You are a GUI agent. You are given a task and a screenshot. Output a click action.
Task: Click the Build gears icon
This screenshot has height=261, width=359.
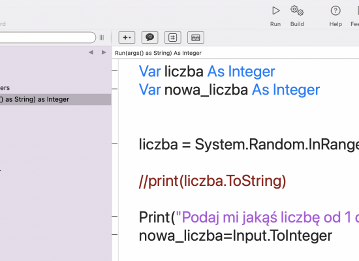pyautogui.click(x=297, y=10)
